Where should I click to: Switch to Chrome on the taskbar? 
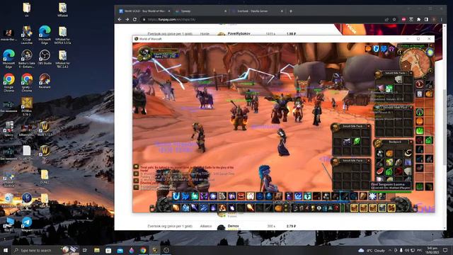[x=143, y=250]
